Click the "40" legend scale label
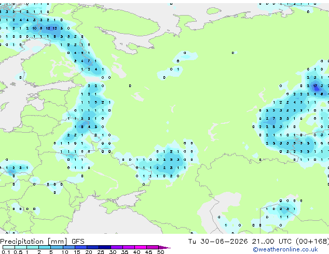The image size is (329, 254). [136, 252]
